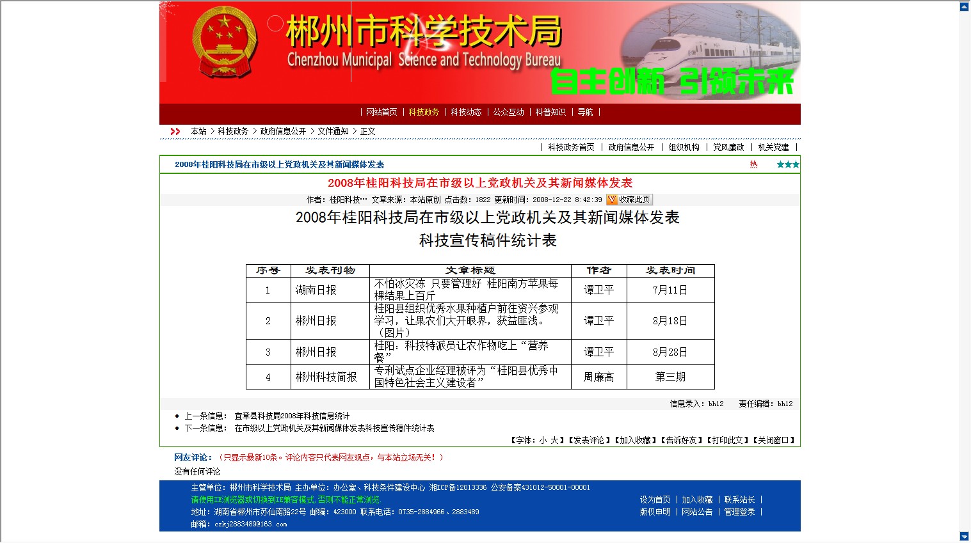Screen dimensions: 971x543
Task: Click the scroll-down arrow at bottom right
Action: [964, 536]
